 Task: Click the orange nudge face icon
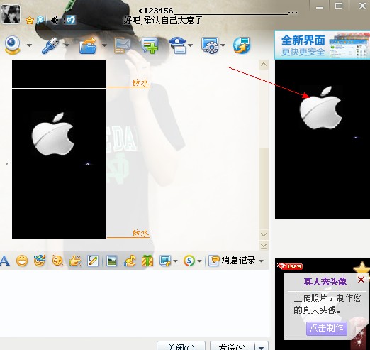pos(57,261)
